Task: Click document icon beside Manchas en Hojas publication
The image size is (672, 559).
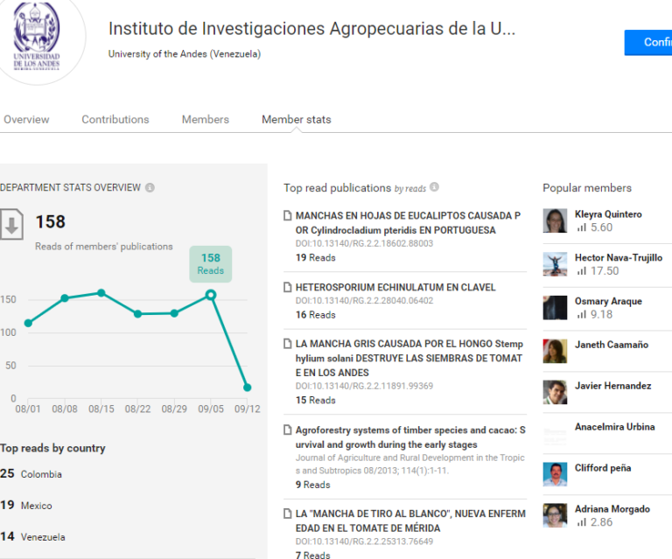Action: pyautogui.click(x=288, y=215)
